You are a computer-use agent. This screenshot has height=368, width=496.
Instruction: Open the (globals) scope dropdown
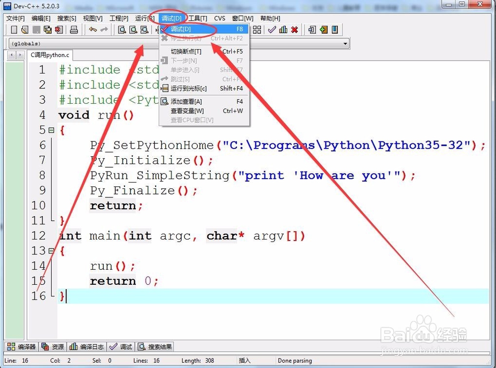[x=346, y=43]
